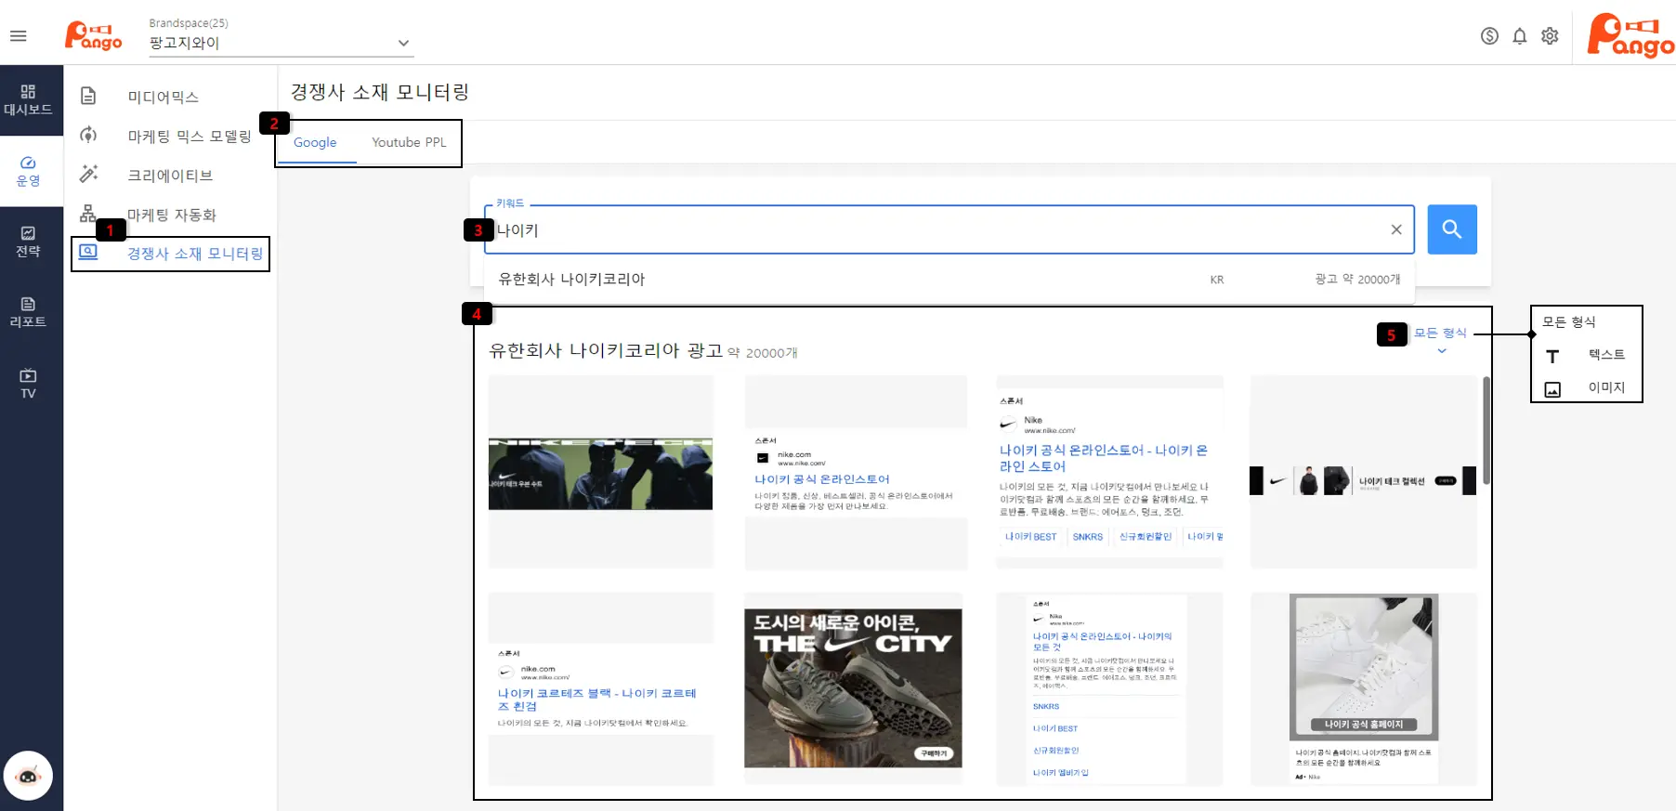1676x811 pixels.
Task: Open 리포트 section in sidebar
Action: tap(28, 312)
